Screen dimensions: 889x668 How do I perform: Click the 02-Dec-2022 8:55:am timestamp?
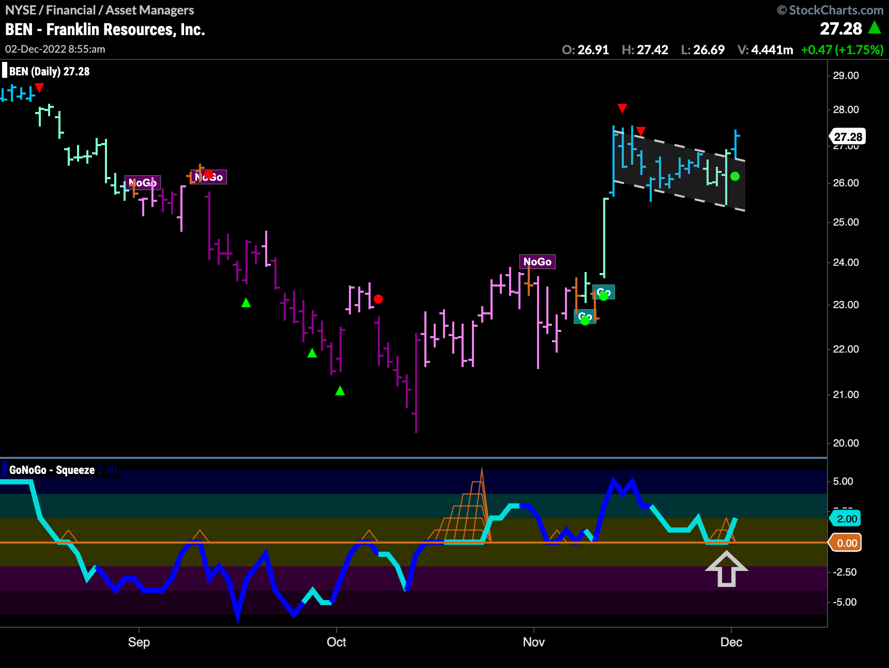(55, 49)
